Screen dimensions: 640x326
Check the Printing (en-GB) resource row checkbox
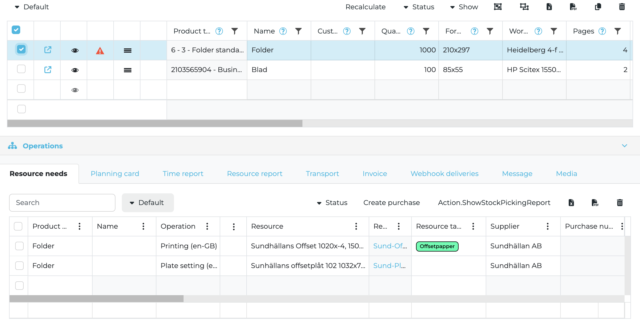(19, 246)
